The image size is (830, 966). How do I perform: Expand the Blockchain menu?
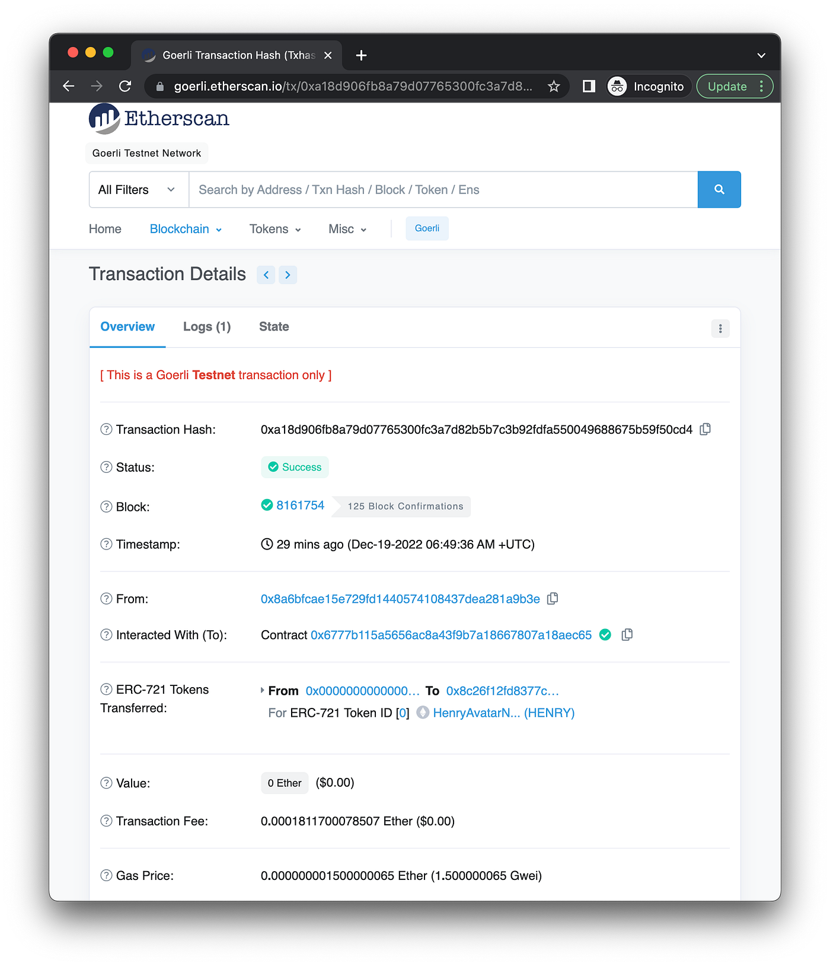click(x=186, y=229)
